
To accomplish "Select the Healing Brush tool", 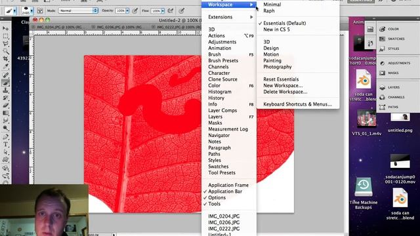I will point(5,75).
